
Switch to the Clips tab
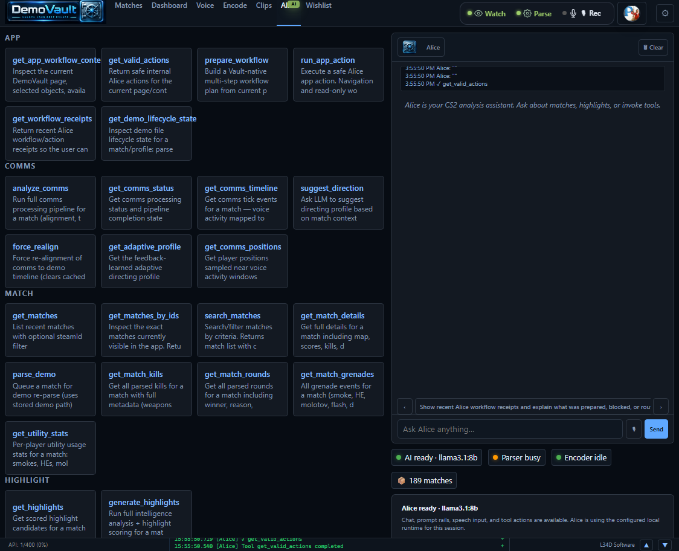264,5
